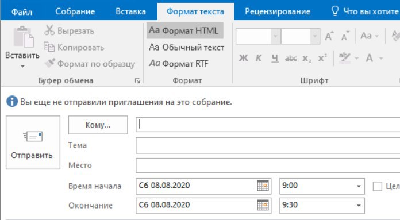This screenshot has height=220, width=400.
Task: Open the Буфер обмена dialog launcher
Action: point(137,81)
